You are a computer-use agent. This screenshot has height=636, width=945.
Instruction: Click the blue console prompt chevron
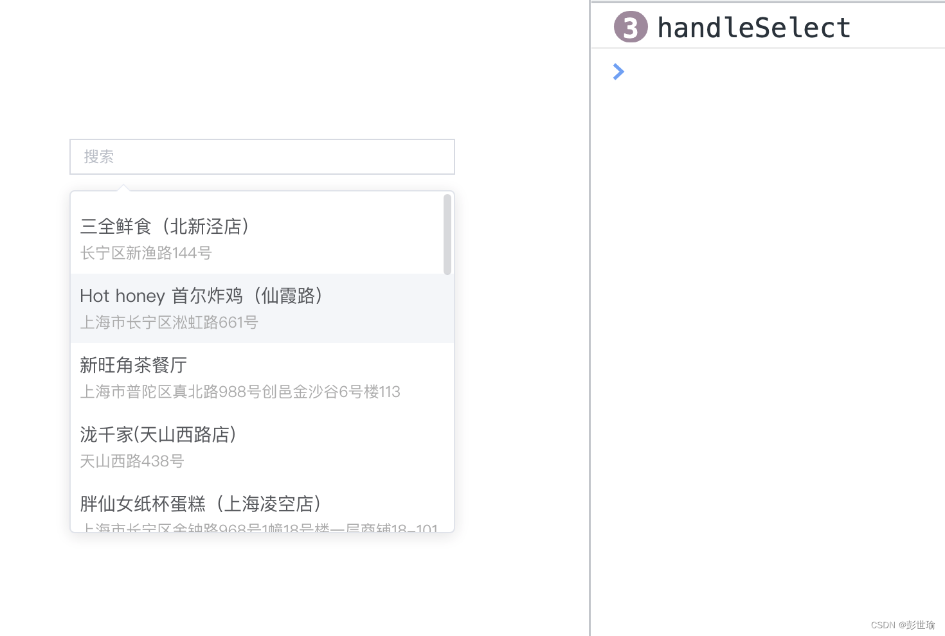pos(618,71)
